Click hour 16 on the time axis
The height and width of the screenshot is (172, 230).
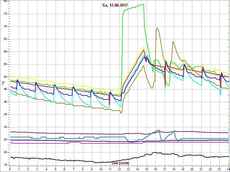coord(156,169)
